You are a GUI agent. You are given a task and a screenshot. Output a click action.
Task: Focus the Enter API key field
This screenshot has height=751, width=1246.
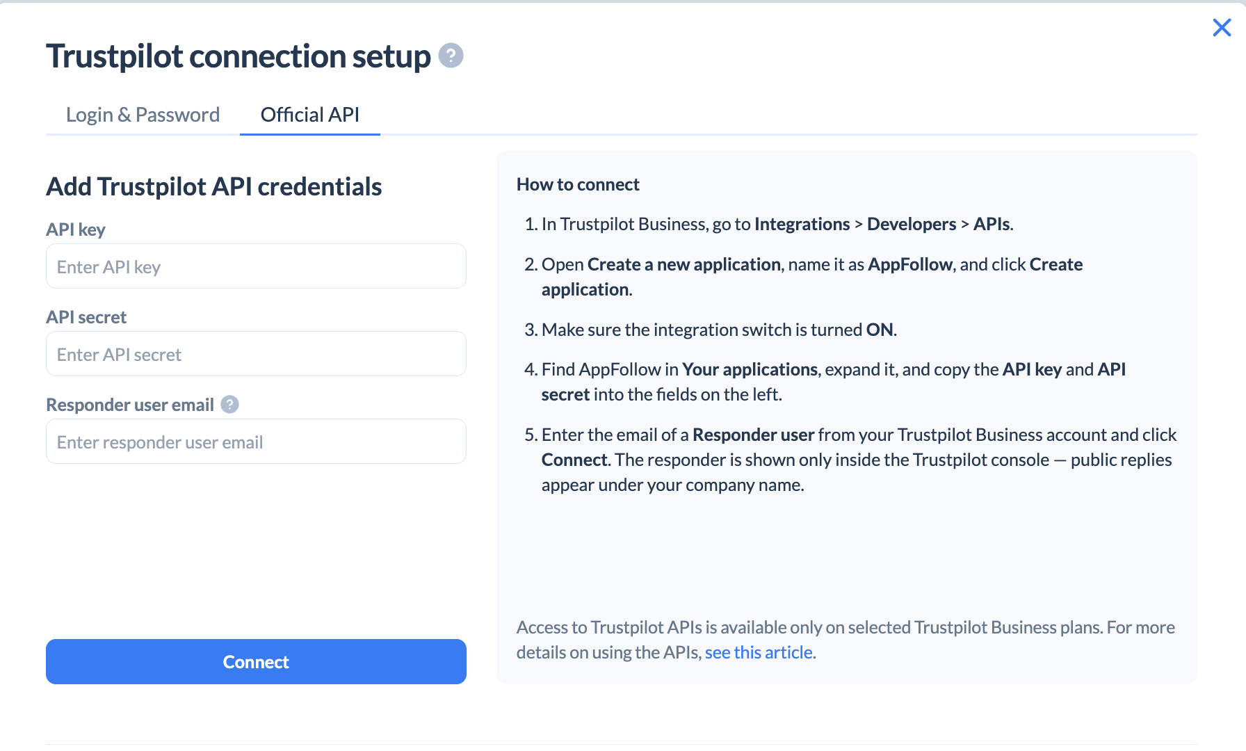(x=256, y=266)
